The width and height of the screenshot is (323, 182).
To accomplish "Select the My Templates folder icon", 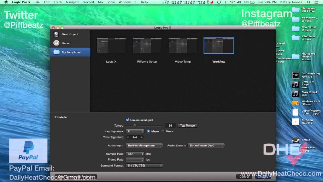I will tap(57, 52).
